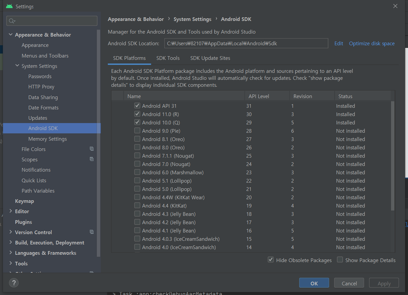The width and height of the screenshot is (408, 295).
Task: Click the Android Studio logo icon in title bar
Action: (9, 6)
